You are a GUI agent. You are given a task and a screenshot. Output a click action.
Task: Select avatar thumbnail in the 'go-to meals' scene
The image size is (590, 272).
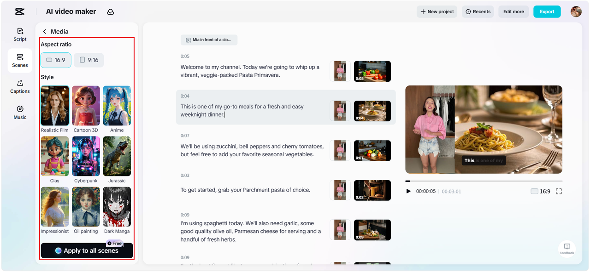[x=340, y=111]
